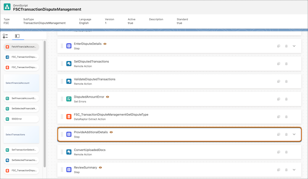Clone the ValidateDisputedTransactions action

(x=279, y=81)
